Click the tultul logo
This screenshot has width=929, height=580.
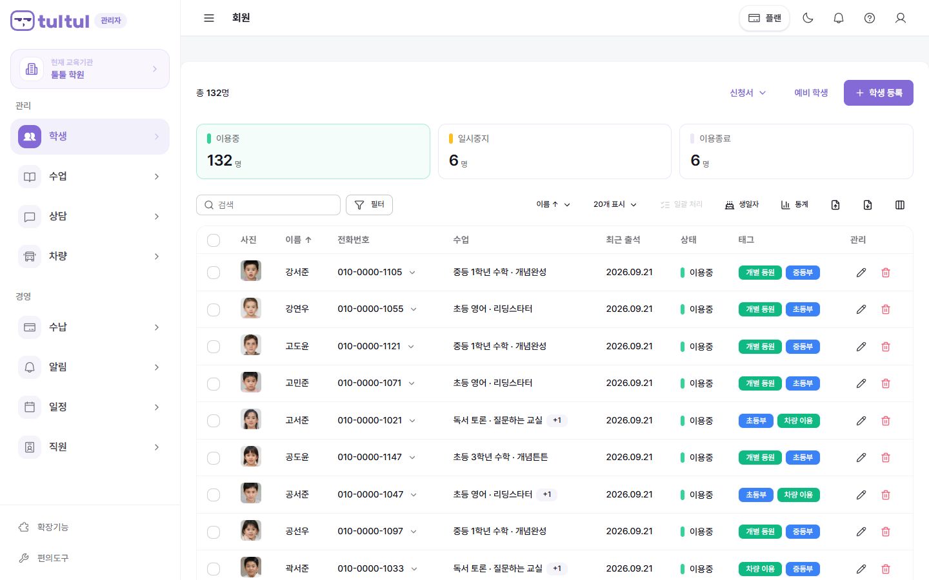(50, 21)
